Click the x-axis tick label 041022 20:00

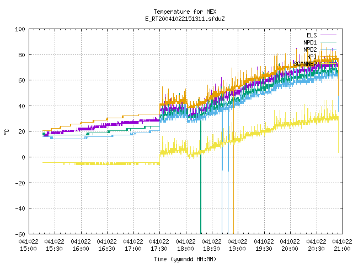coord(290,245)
